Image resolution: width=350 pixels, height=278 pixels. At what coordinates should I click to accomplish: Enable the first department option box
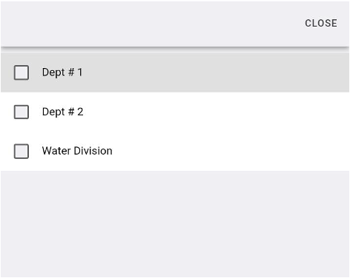[22, 72]
